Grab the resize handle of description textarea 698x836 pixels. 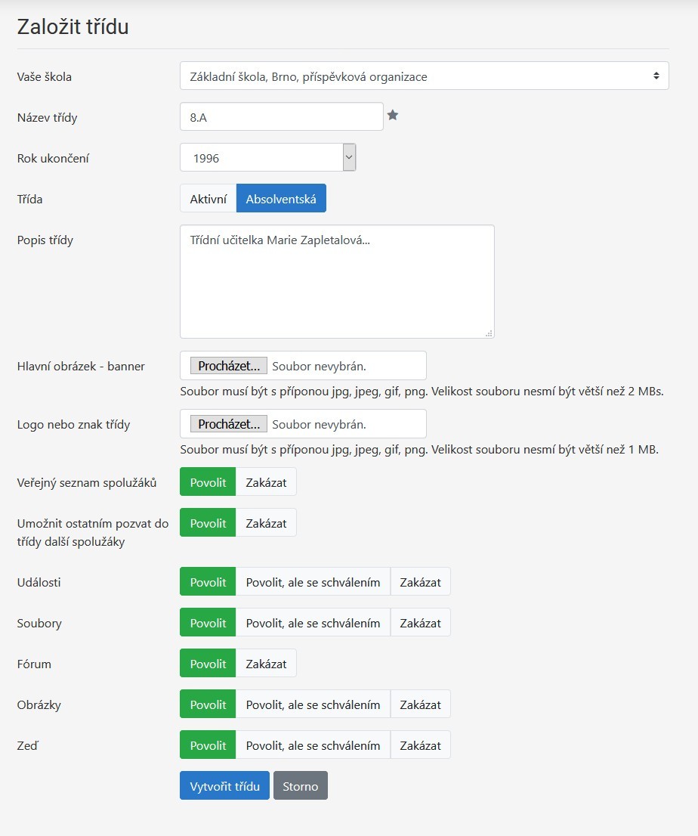click(x=489, y=333)
